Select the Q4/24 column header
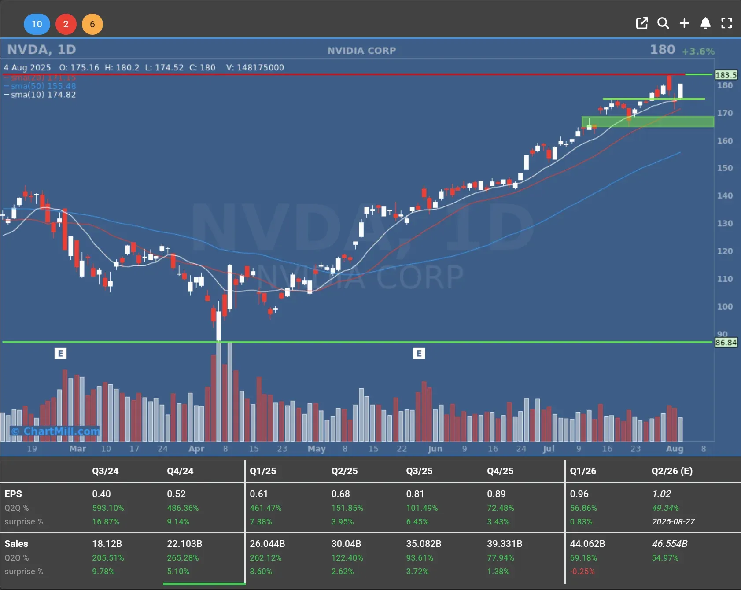 180,471
